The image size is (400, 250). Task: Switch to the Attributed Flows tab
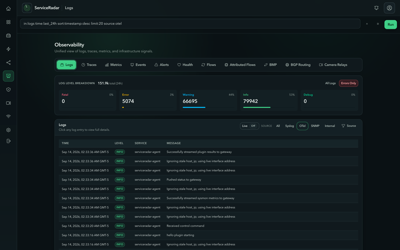[240, 65]
